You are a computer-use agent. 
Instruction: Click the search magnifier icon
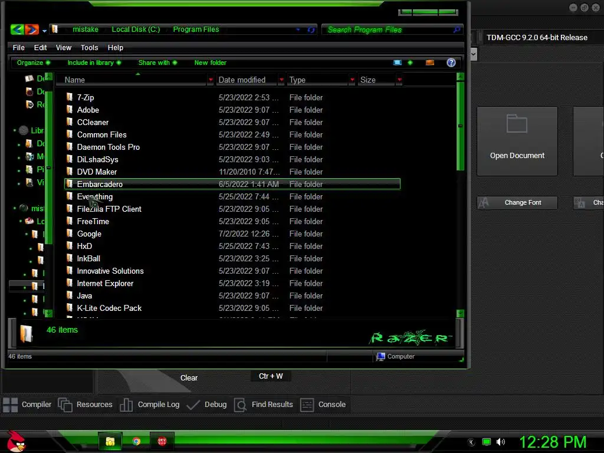pyautogui.click(x=457, y=29)
